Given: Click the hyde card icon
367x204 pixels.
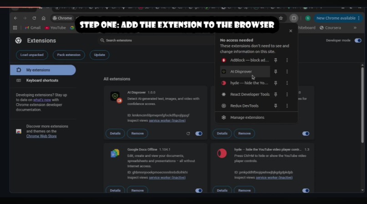Looking at the screenshot, I should coord(222,153).
